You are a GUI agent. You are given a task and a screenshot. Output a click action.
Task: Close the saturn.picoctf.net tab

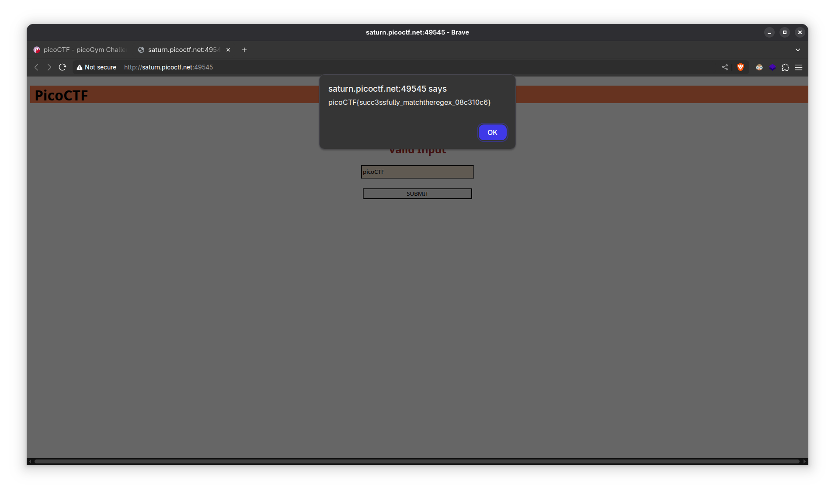point(228,50)
